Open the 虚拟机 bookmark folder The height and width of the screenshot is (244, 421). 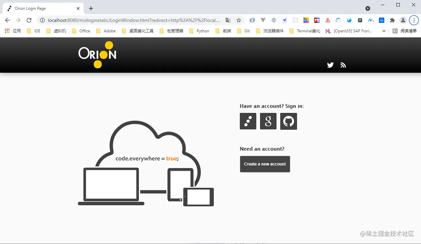tap(56, 31)
